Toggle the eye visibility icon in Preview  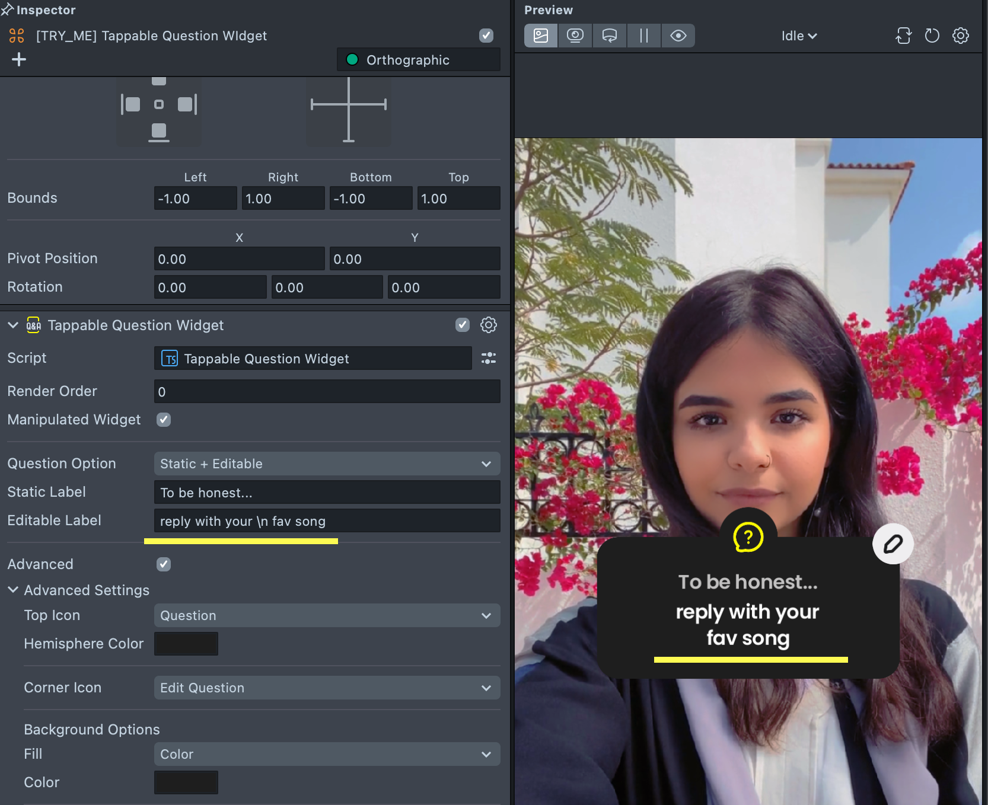678,36
